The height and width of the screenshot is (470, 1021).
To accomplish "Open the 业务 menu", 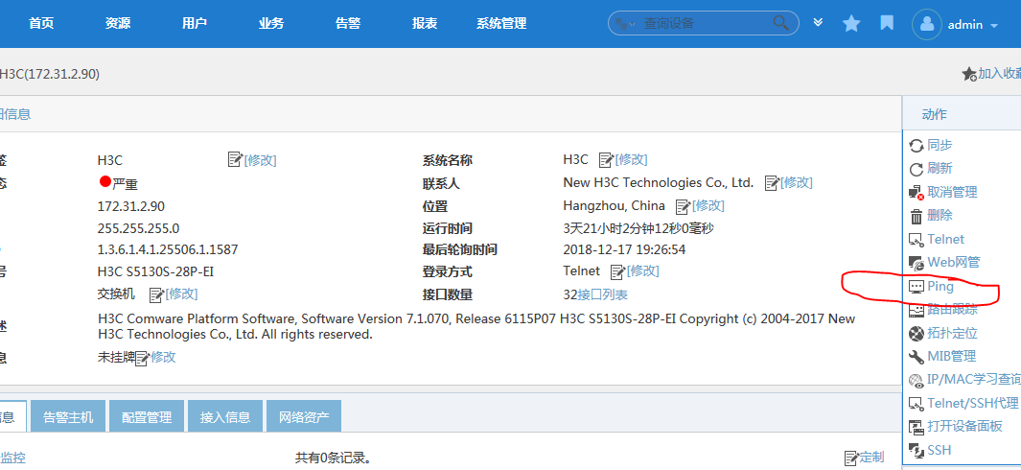I will [271, 23].
